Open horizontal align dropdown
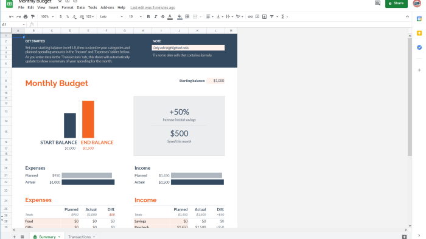 pos(209,17)
